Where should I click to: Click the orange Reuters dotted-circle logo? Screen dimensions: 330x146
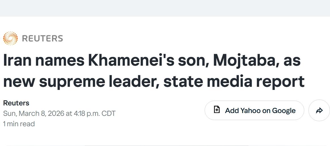click(x=10, y=38)
